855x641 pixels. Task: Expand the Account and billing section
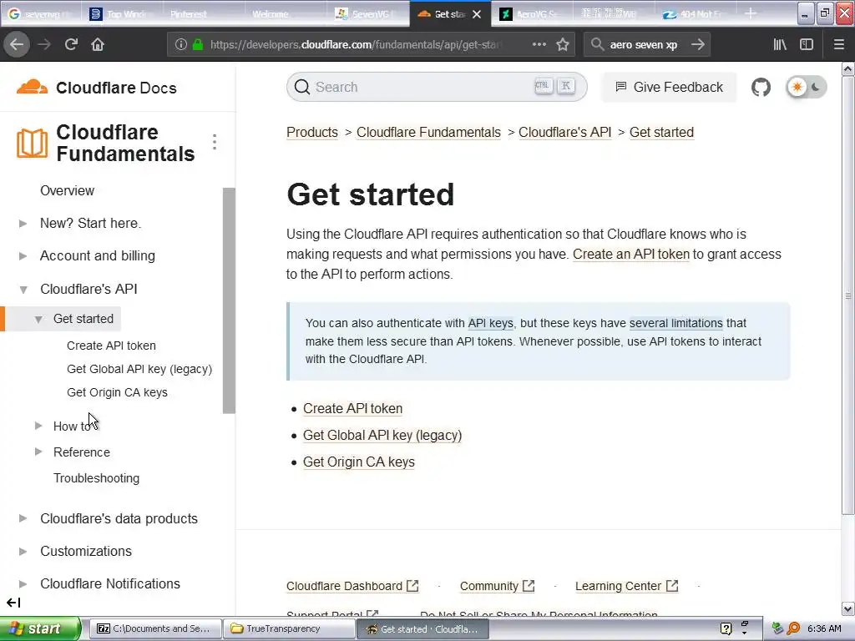23,256
